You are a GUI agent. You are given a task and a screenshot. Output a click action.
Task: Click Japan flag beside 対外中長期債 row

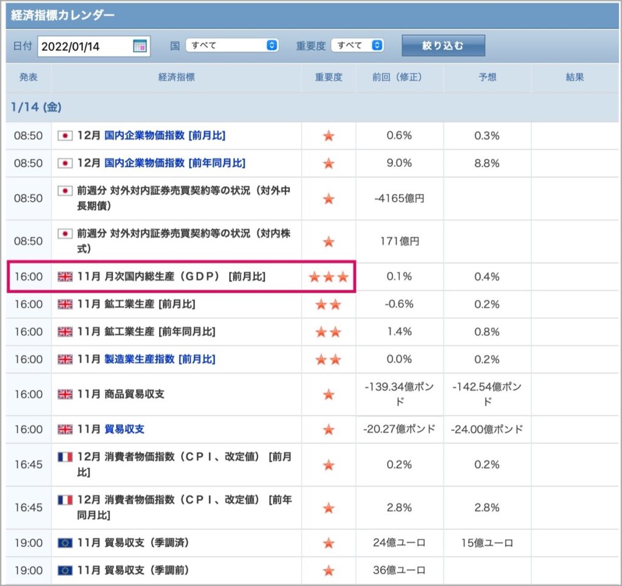[x=65, y=191]
